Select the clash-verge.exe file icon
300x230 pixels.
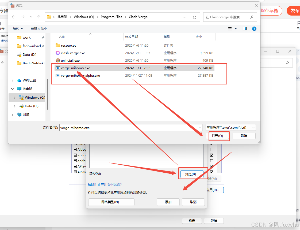click(x=57, y=53)
